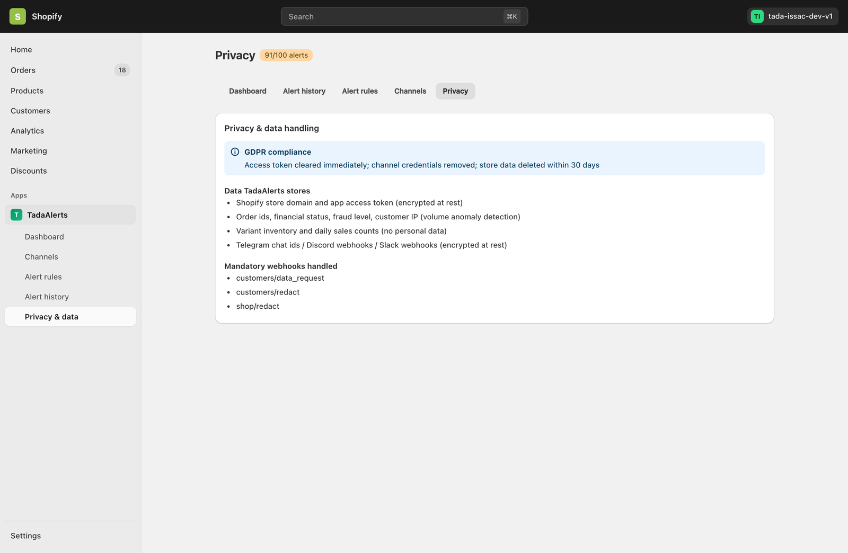This screenshot has width=848, height=553.
Task: Click the ⌘K shortcut badge in search
Action: point(511,16)
